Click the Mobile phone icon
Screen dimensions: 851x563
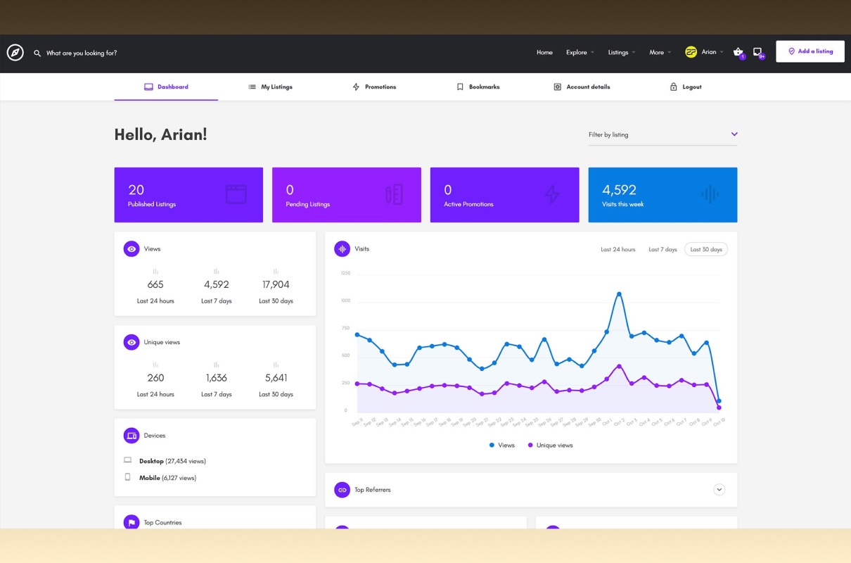click(x=127, y=477)
